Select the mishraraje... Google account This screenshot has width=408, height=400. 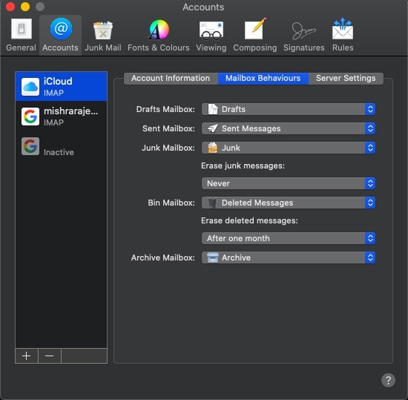tap(61, 117)
